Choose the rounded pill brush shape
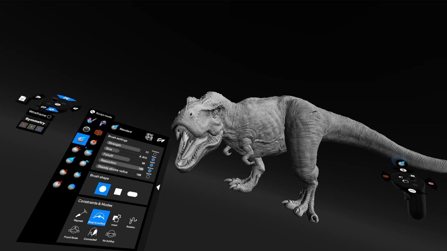 (132, 194)
